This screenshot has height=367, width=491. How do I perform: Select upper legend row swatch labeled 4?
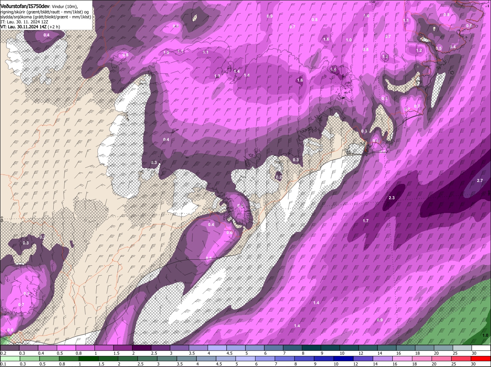click(x=217, y=348)
